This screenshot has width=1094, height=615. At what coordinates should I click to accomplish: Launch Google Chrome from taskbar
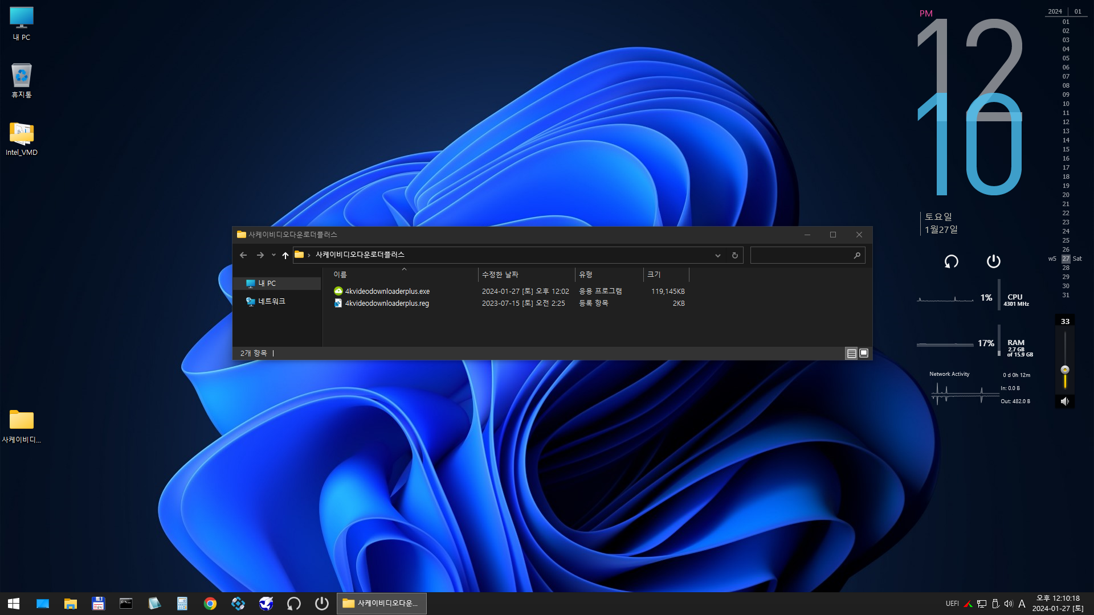[x=210, y=604]
